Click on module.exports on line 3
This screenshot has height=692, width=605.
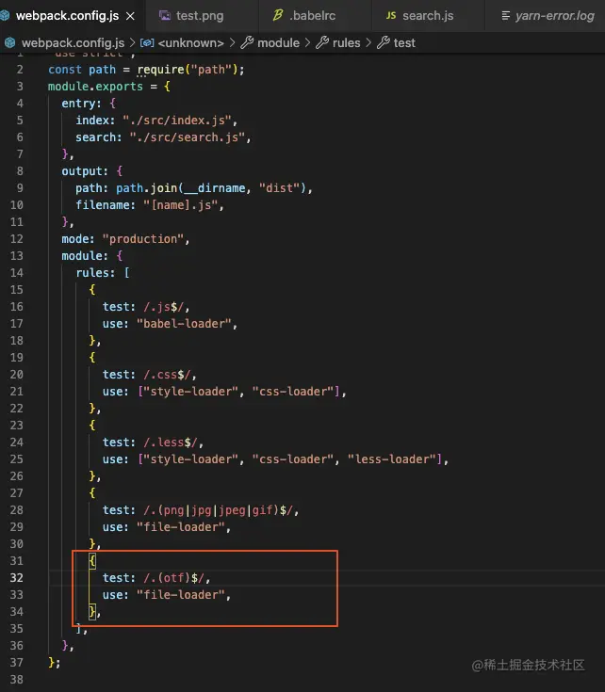[95, 87]
